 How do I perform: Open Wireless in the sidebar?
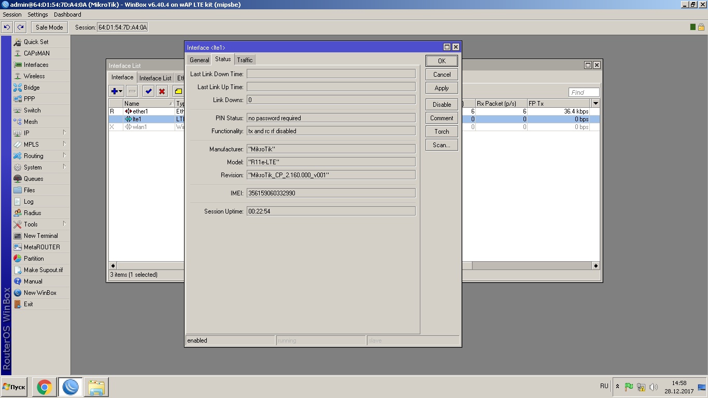(x=41, y=76)
